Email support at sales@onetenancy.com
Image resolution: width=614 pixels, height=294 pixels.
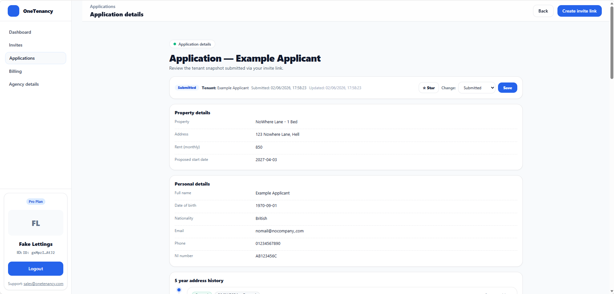point(43,284)
